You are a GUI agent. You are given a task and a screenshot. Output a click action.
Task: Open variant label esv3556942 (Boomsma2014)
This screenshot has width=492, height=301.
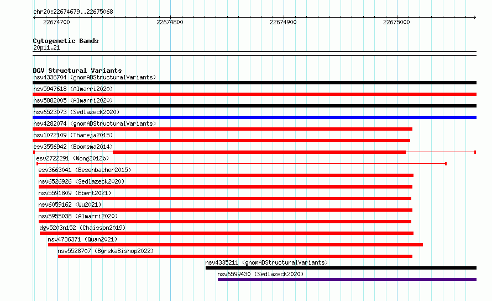click(73, 147)
